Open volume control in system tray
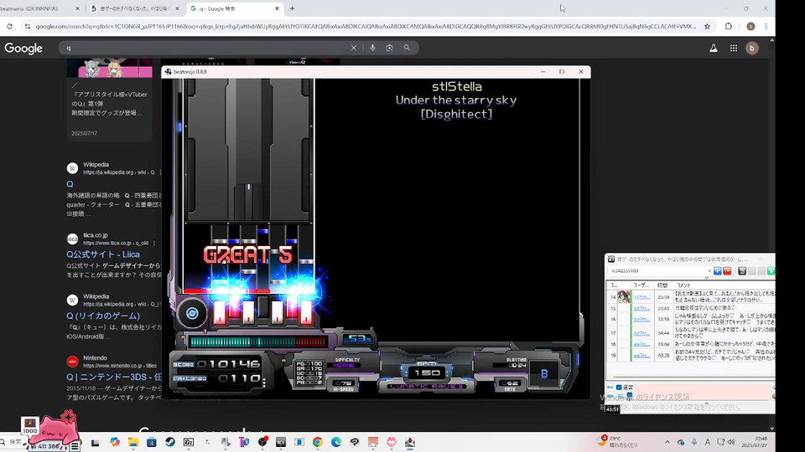This screenshot has width=805, height=452. pos(731,442)
